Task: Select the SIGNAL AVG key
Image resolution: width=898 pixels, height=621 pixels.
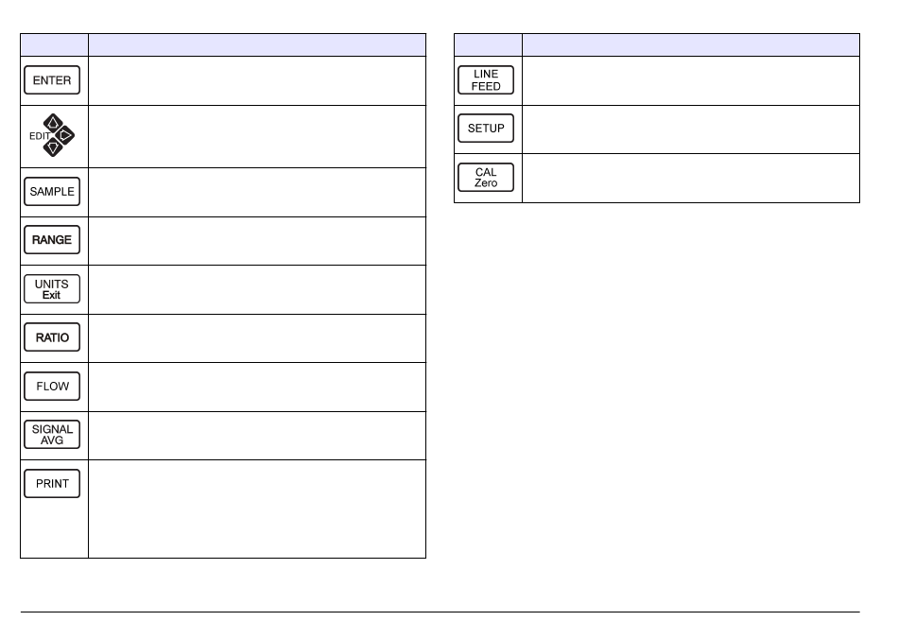Action: tap(52, 435)
